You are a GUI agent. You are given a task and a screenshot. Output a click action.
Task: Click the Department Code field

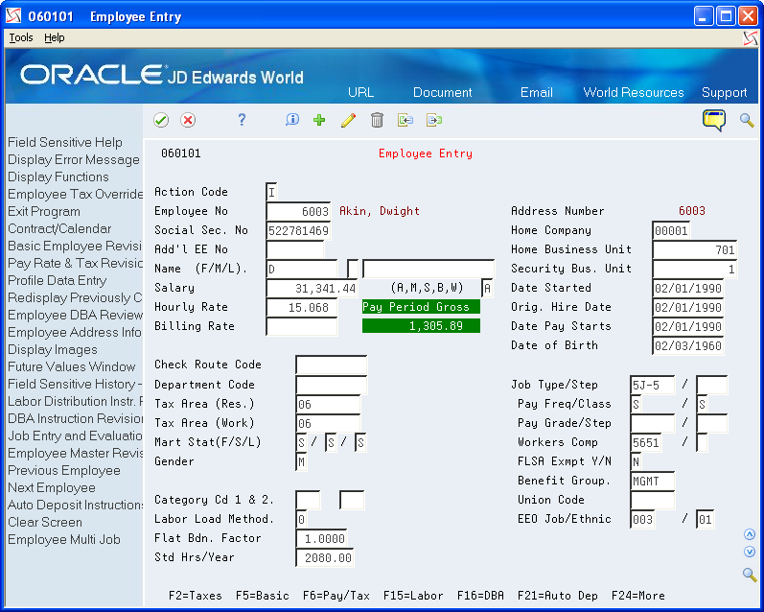coord(332,385)
